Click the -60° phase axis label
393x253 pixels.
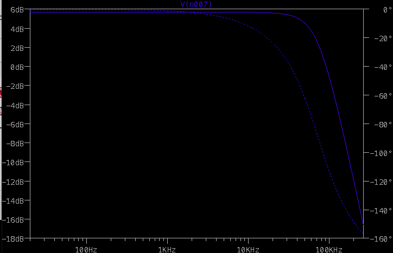pos(383,96)
